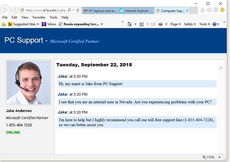Click the search magnifier in address bar

[x=69, y=10]
